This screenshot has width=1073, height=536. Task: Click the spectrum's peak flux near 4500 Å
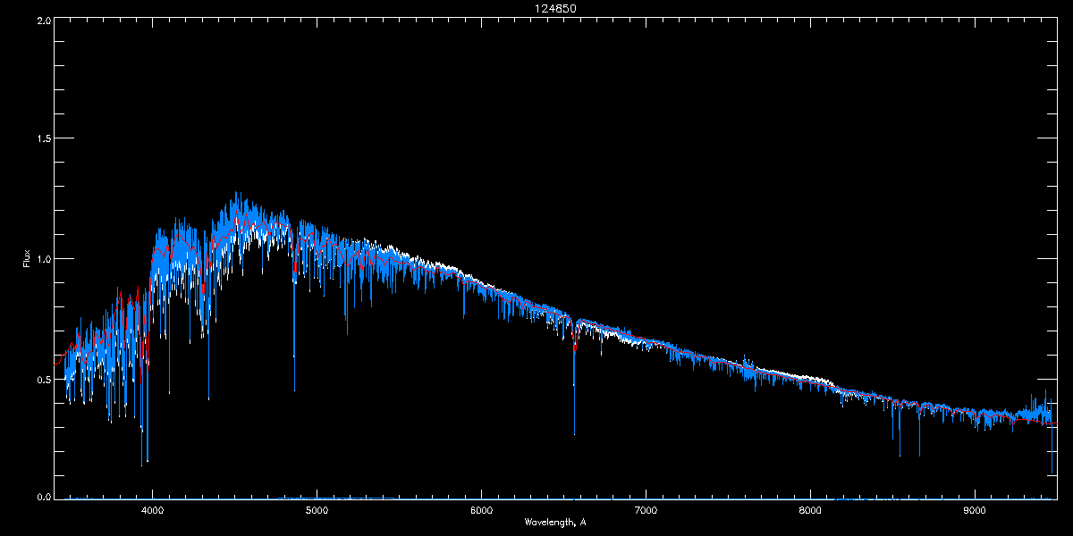236,195
